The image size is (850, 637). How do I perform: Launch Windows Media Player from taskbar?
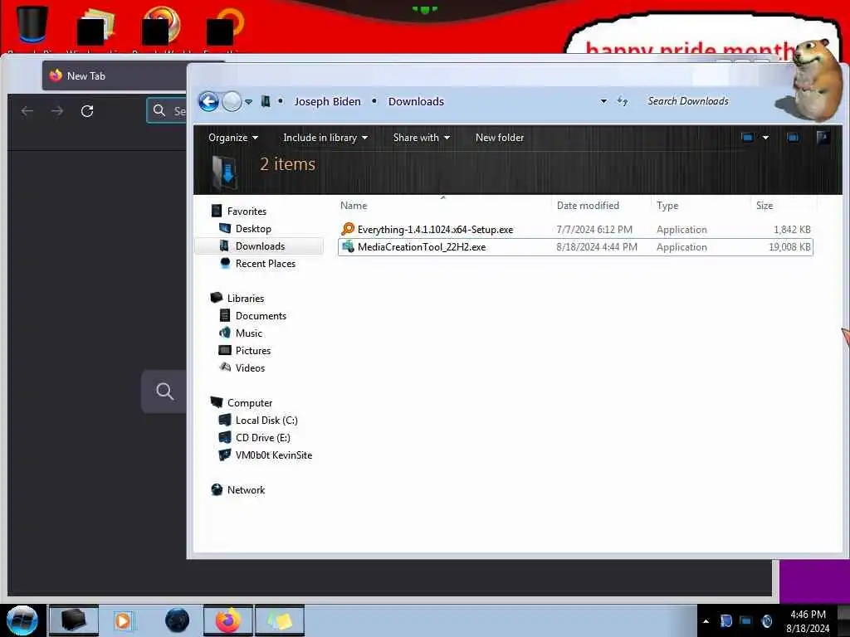tap(123, 620)
